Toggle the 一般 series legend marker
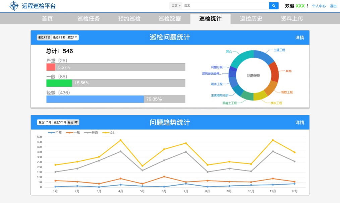The width and height of the screenshot is (340, 203). (70, 133)
